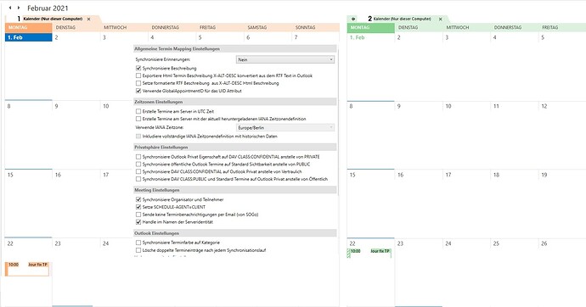Go to previous month arrow

(x=10, y=8)
